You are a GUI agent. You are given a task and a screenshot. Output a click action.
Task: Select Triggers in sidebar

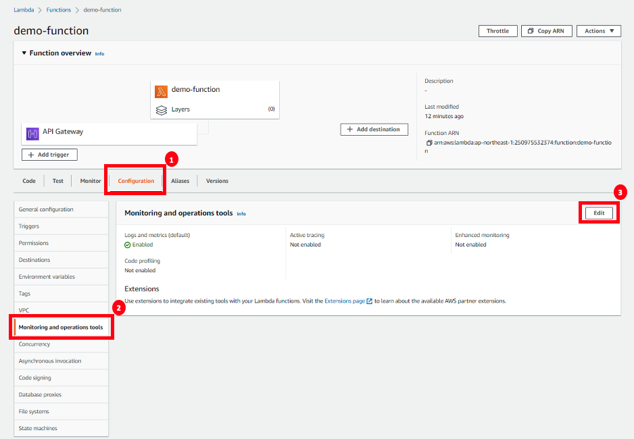[61, 226]
